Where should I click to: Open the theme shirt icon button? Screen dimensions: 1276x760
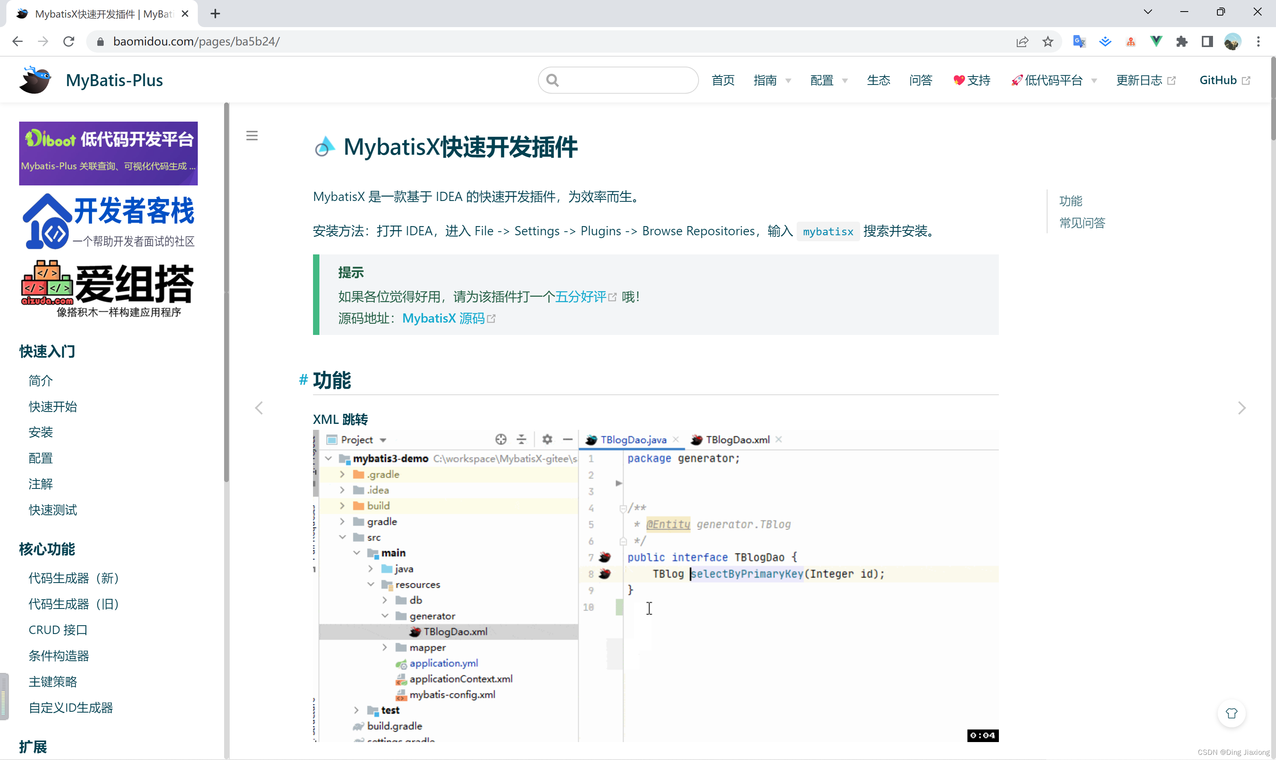(1231, 713)
